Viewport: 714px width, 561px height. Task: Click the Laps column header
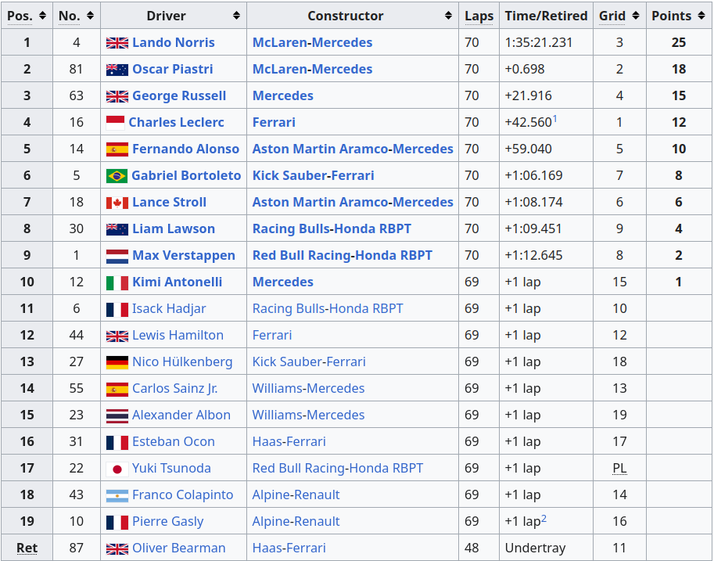[x=479, y=16]
